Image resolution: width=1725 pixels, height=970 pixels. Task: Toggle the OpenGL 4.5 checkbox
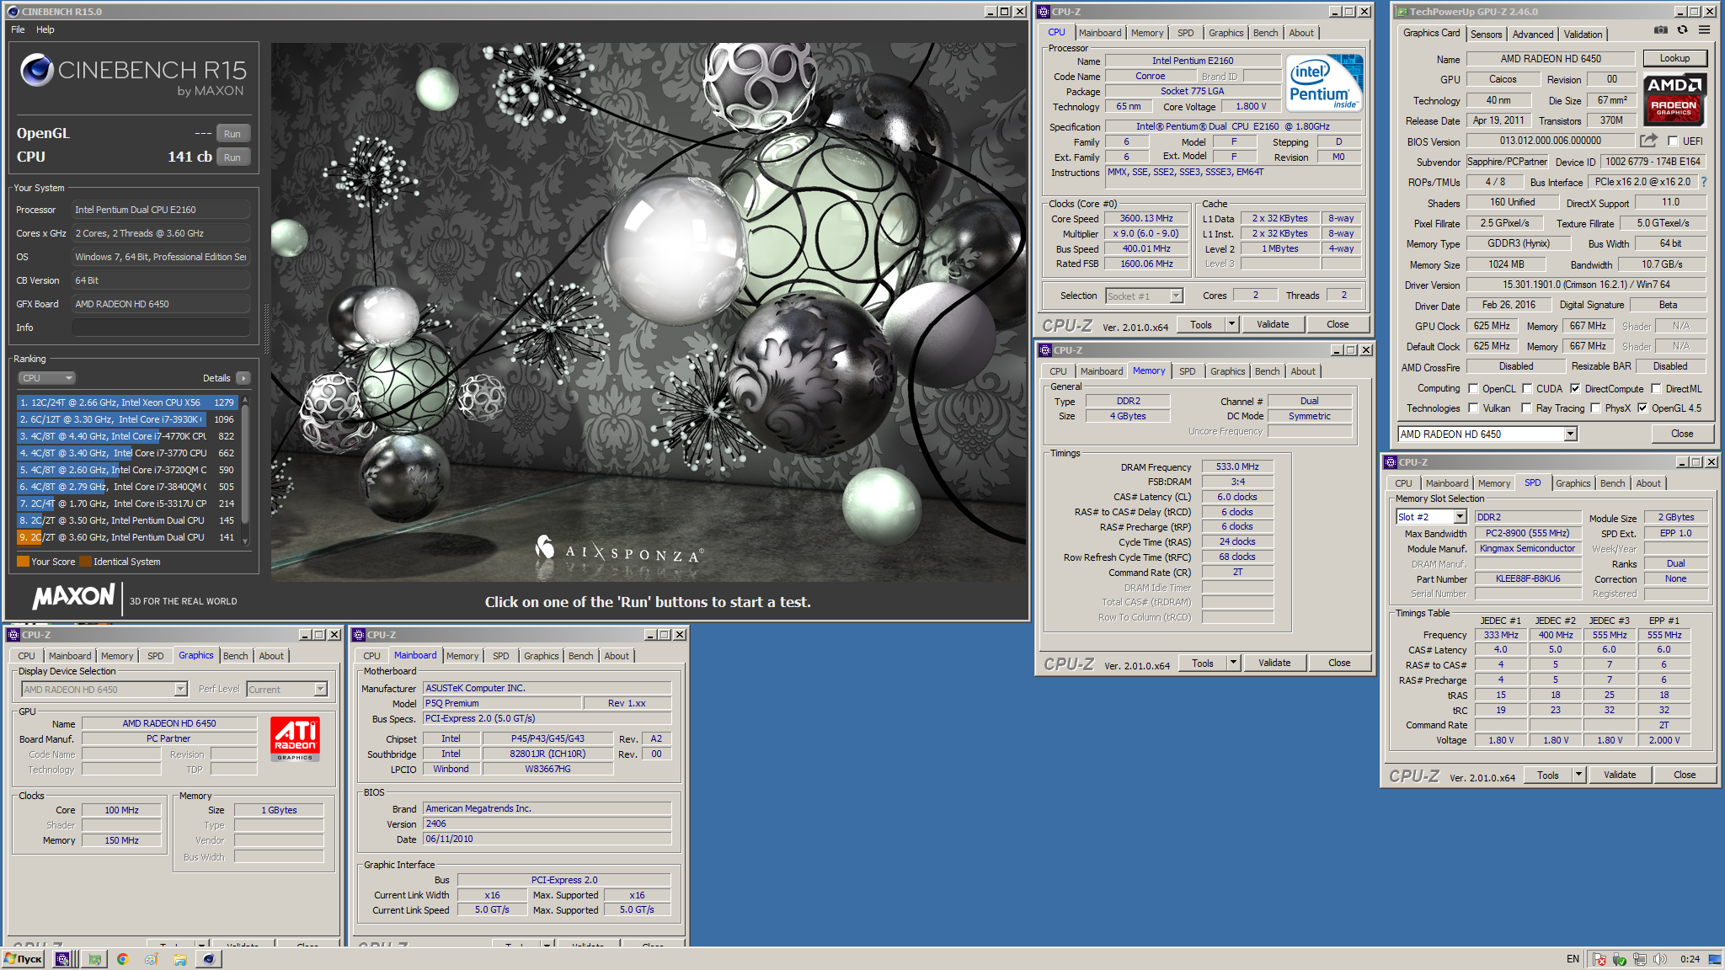coord(1642,408)
